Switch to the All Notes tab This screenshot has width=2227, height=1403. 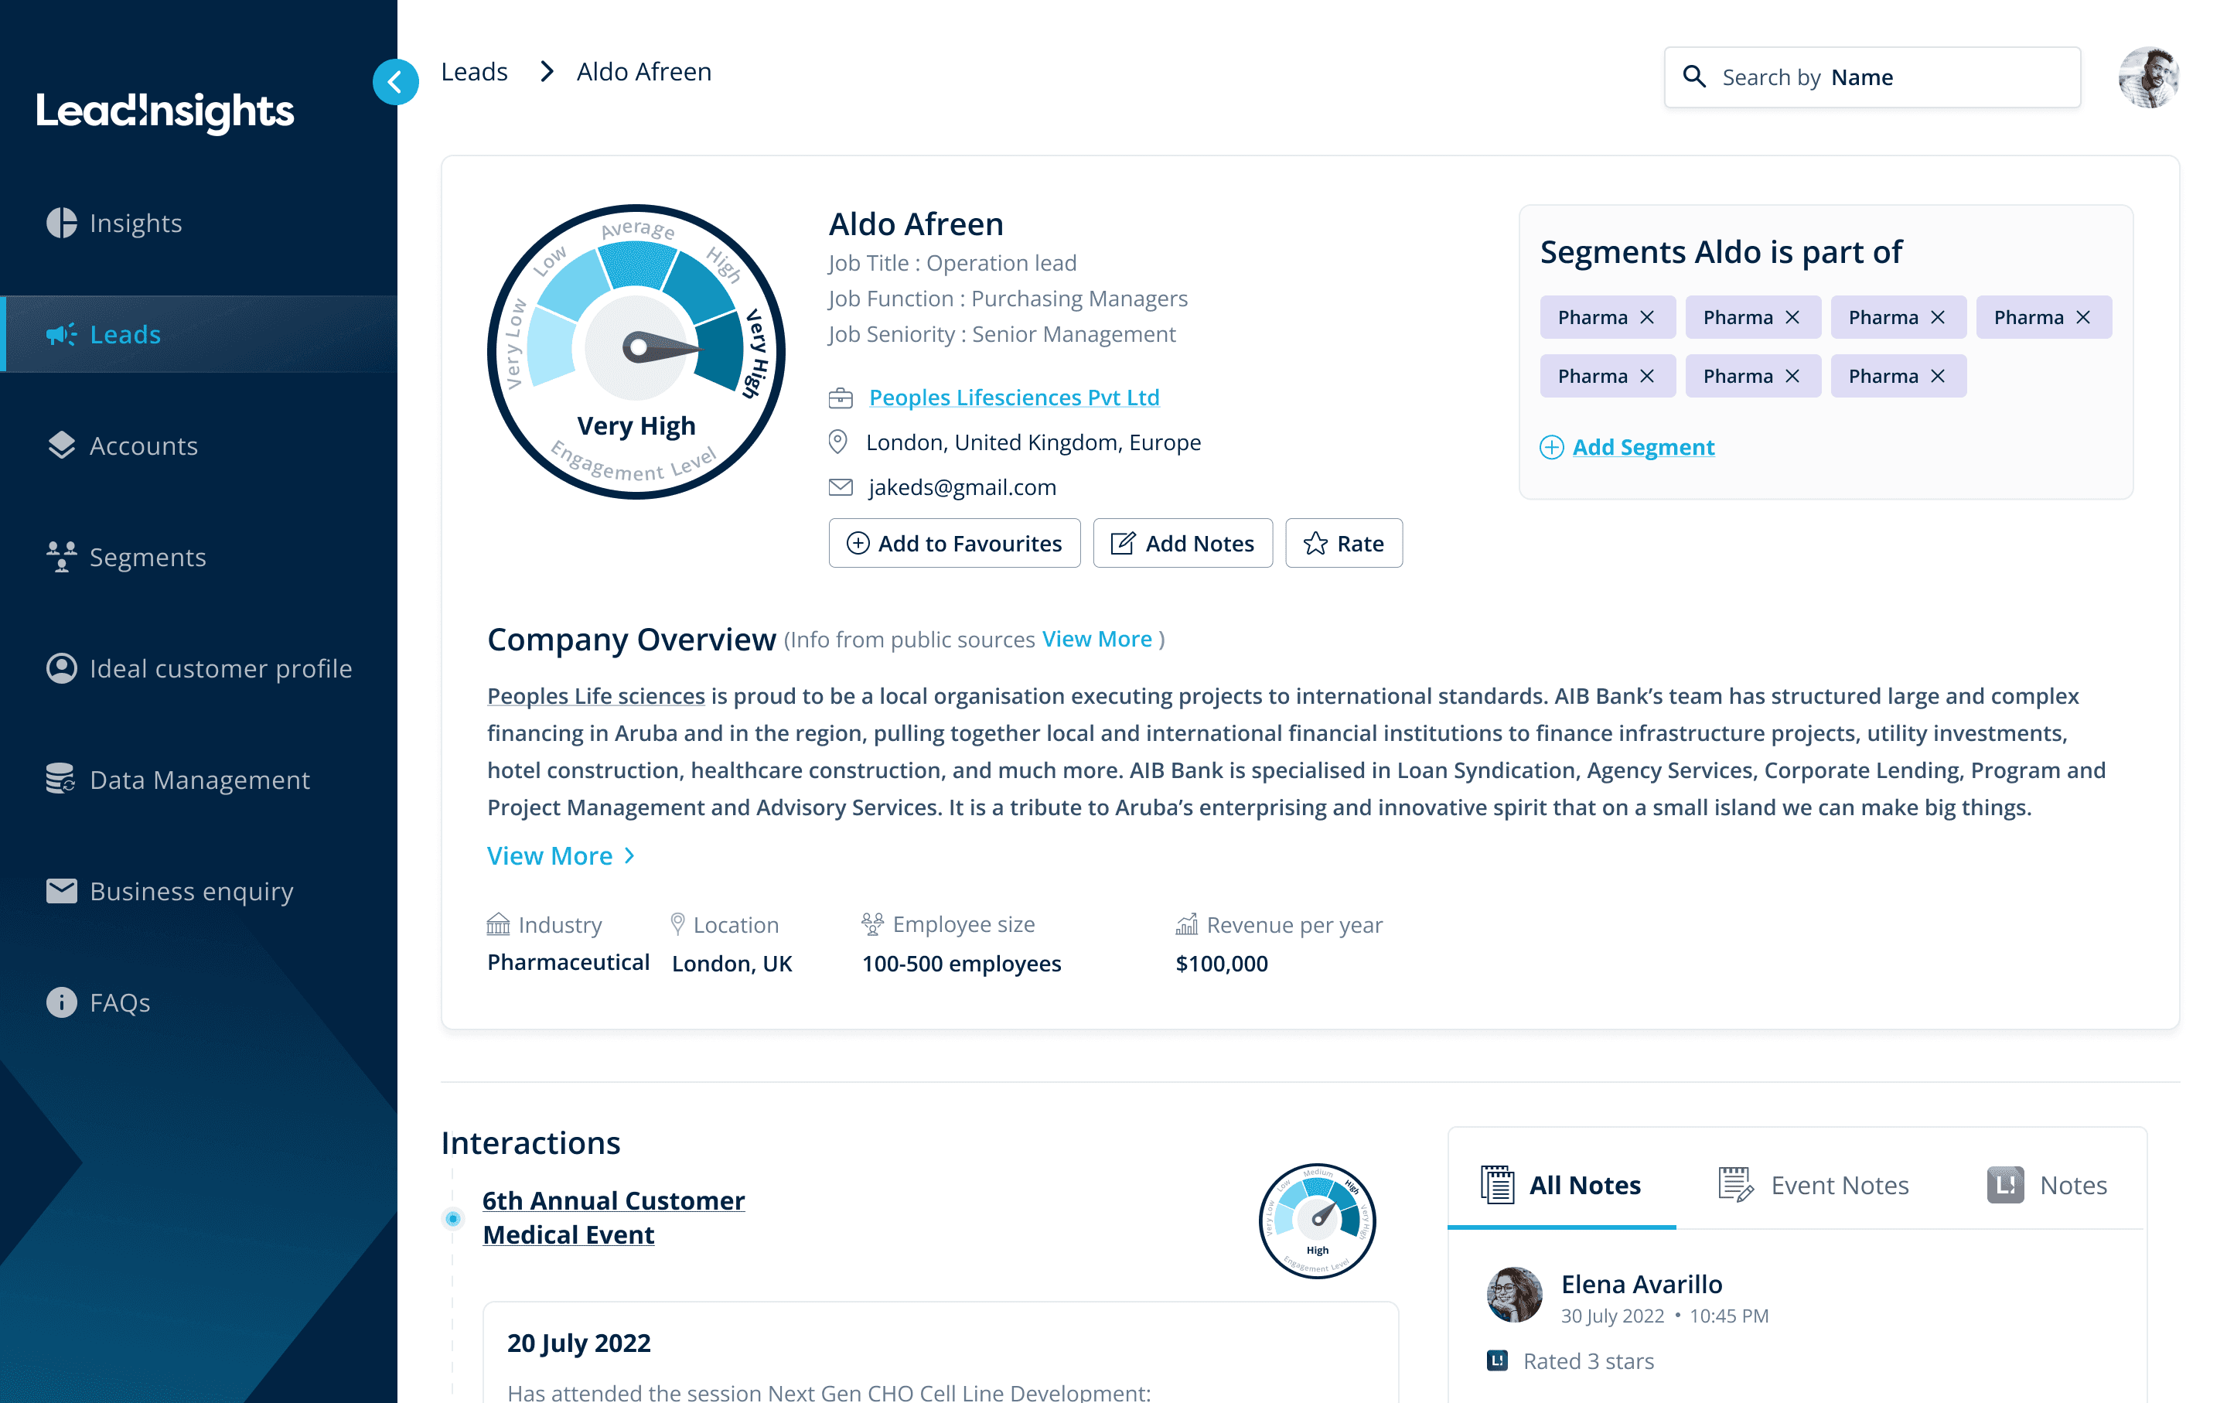pos(1562,1185)
